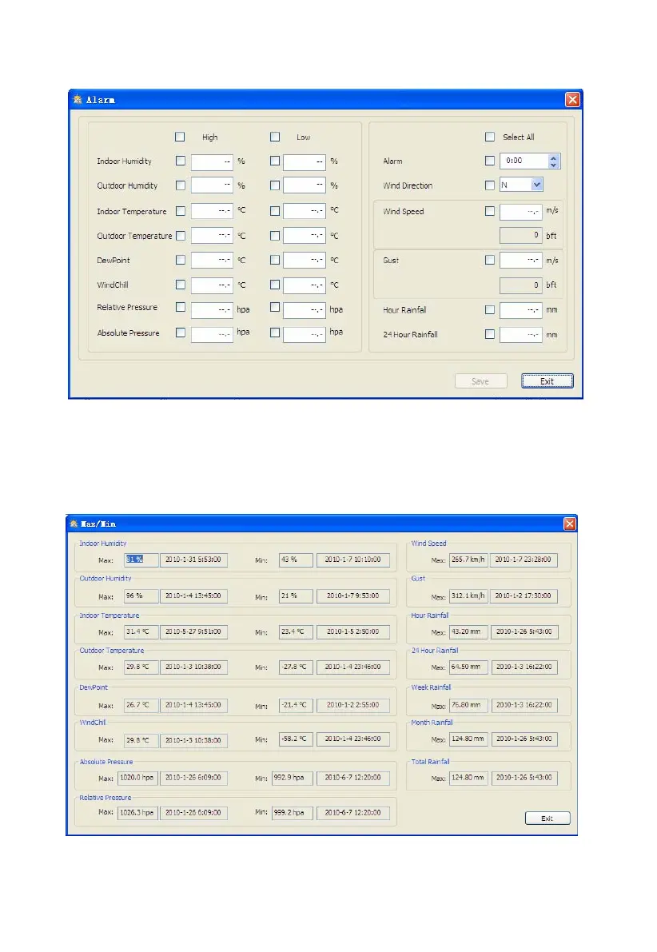This screenshot has height=952, width=657.
Task: Close the Alarm dialog window
Action: pyautogui.click(x=572, y=100)
